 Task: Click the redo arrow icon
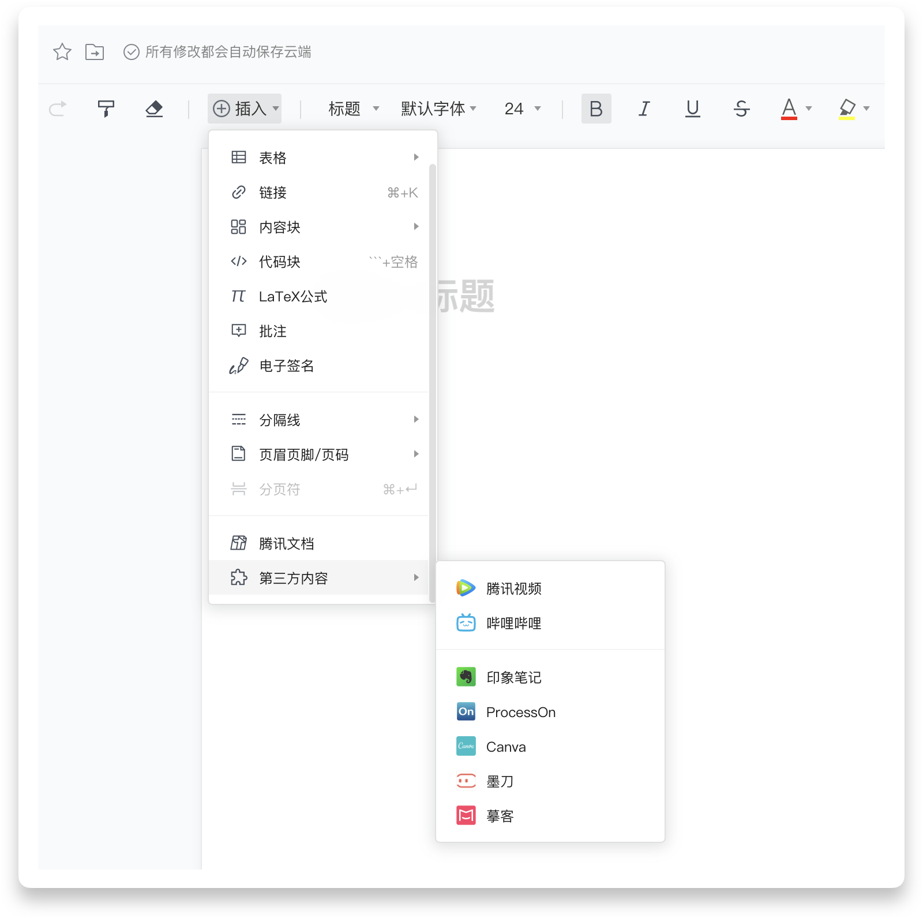(58, 109)
